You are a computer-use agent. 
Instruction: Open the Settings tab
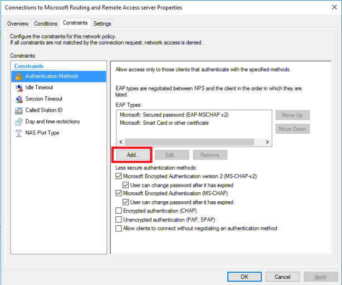102,23
